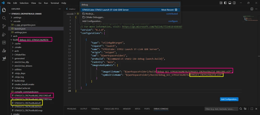This screenshot has width=260, height=115.
Task: Expand the stm32c5xx_drivers folder
Action: click(x=22, y=66)
